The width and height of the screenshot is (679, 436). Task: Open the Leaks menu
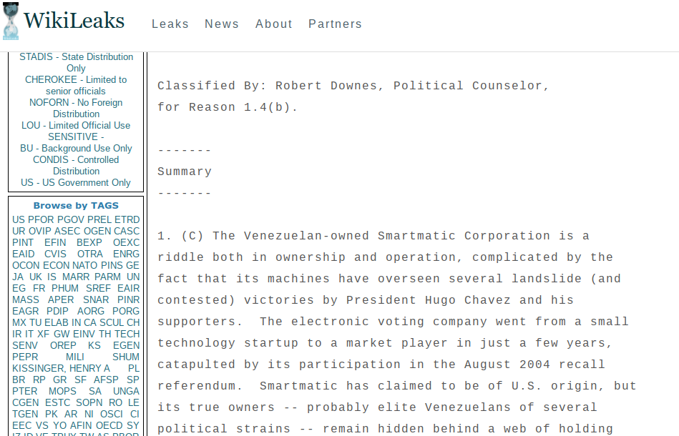click(170, 24)
